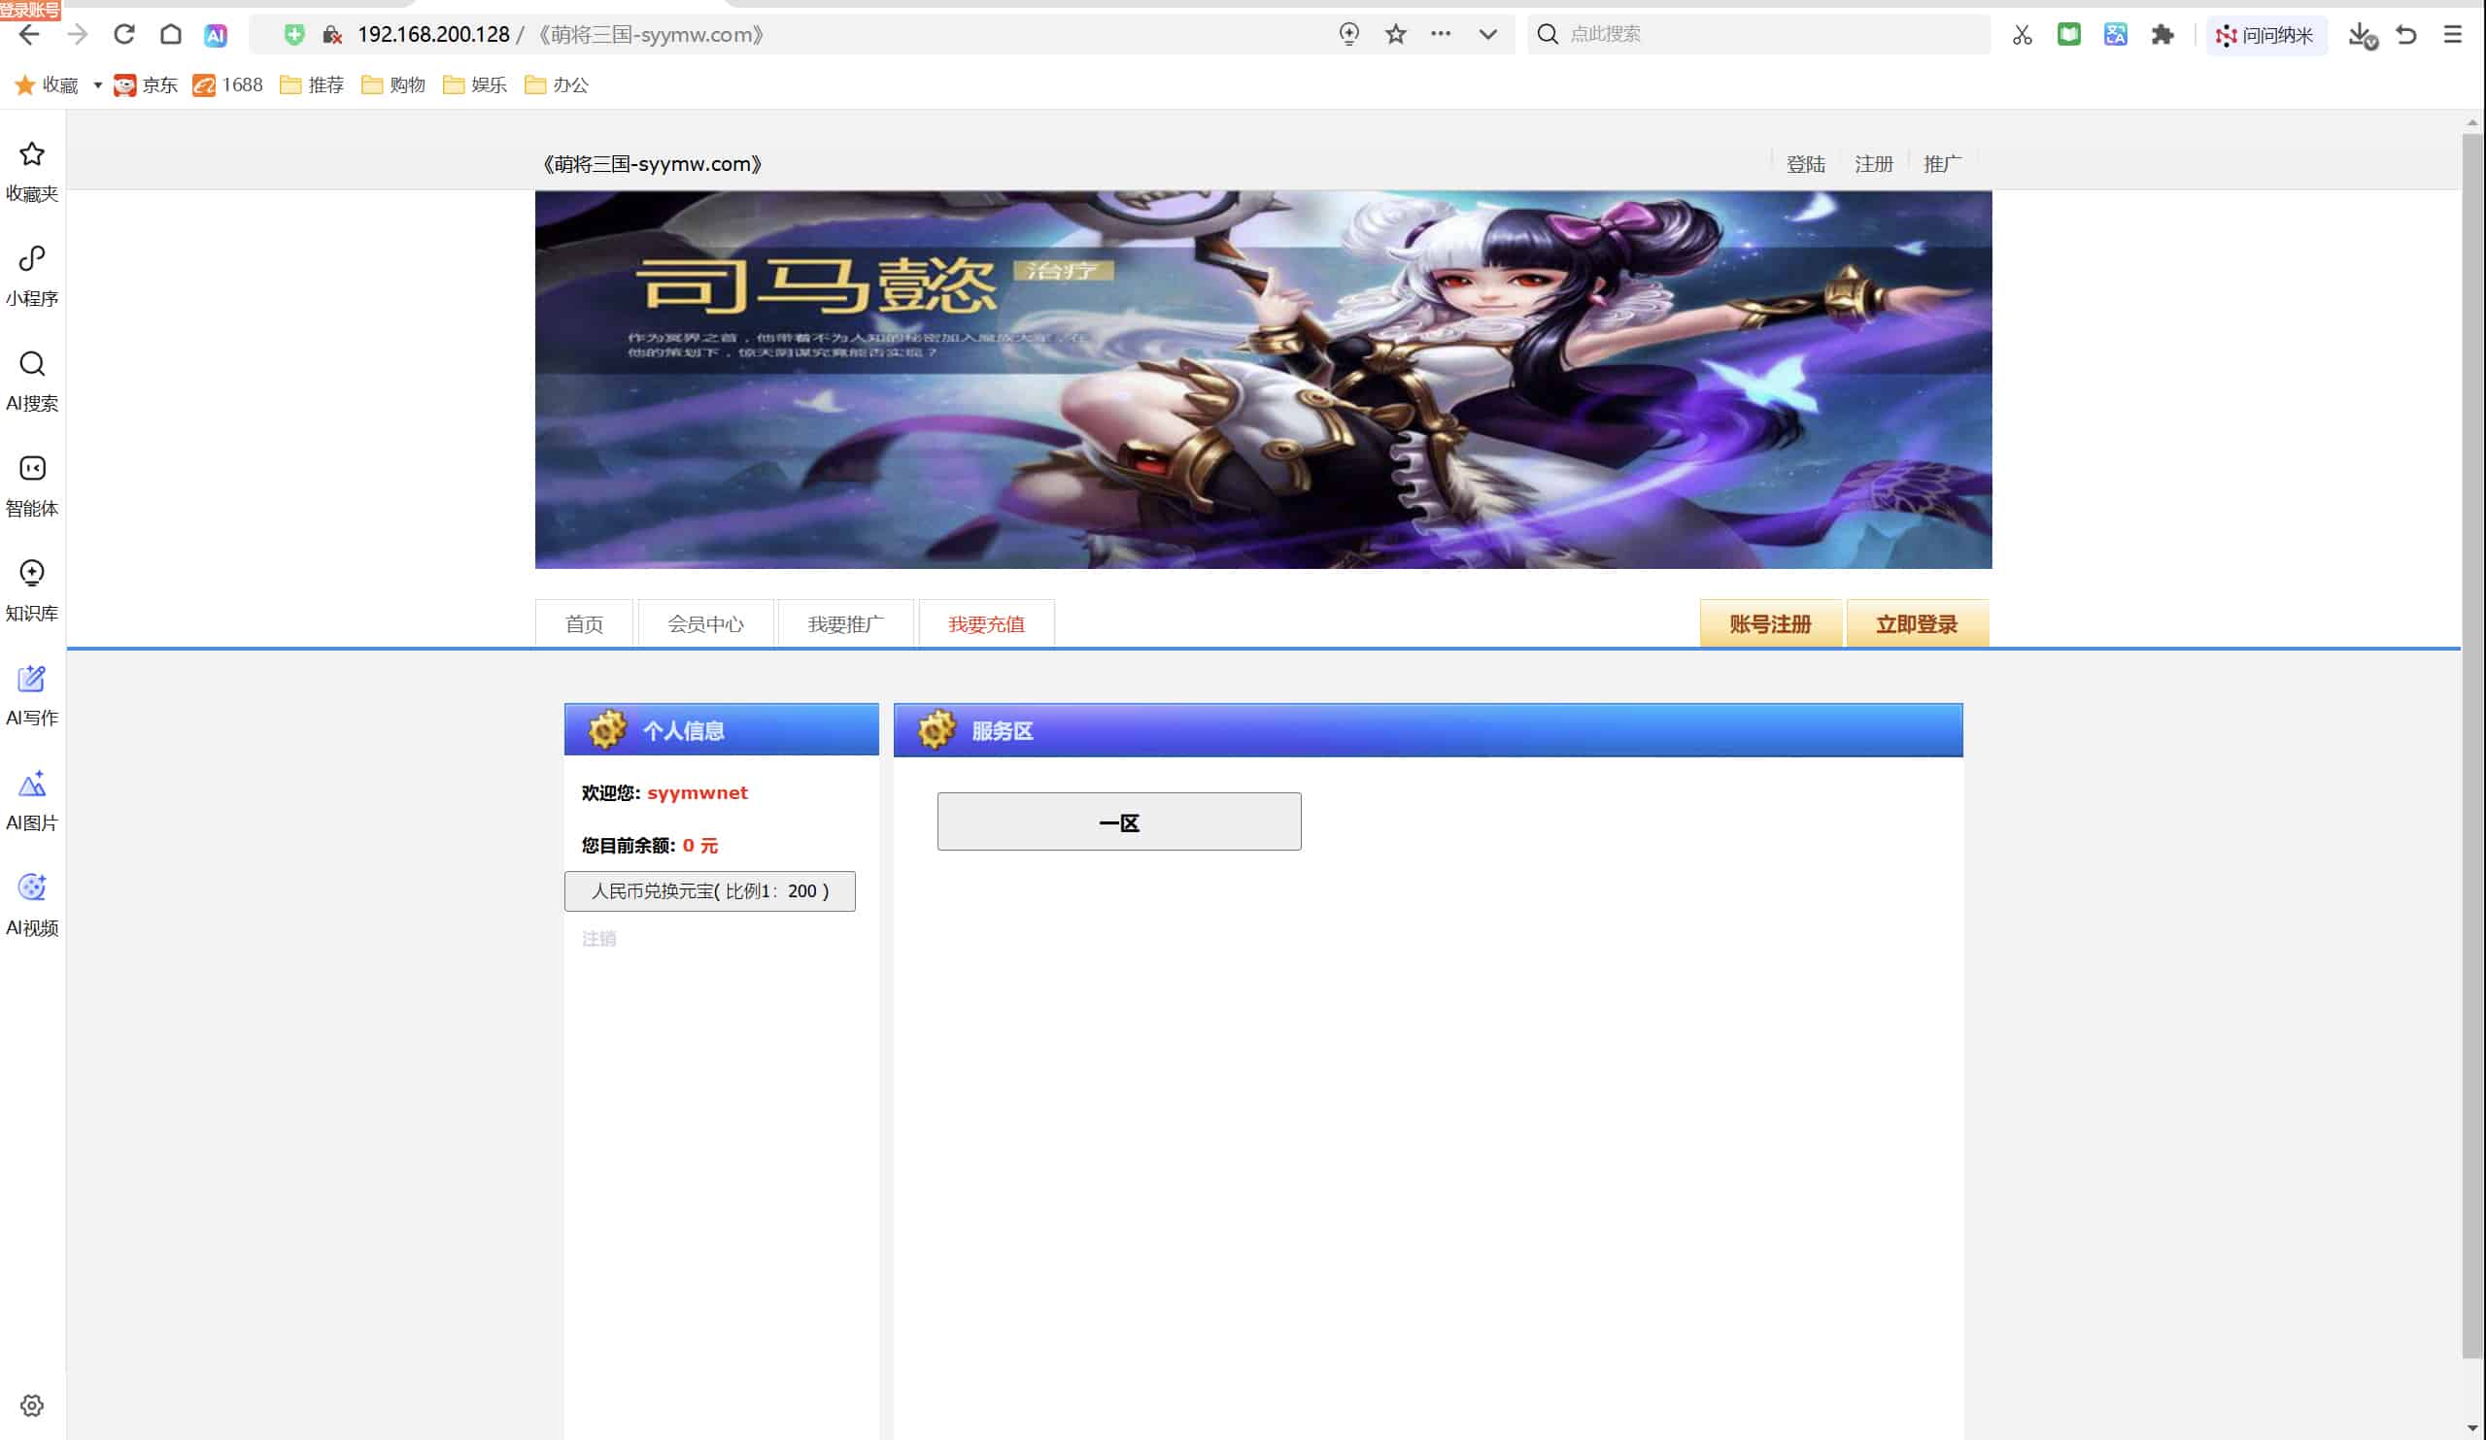The height and width of the screenshot is (1440, 2486).
Task: Click the browser reload icon
Action: pyautogui.click(x=123, y=35)
